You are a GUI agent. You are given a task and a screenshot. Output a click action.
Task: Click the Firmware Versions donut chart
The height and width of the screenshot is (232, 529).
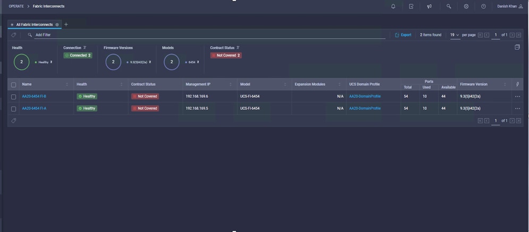(113, 62)
